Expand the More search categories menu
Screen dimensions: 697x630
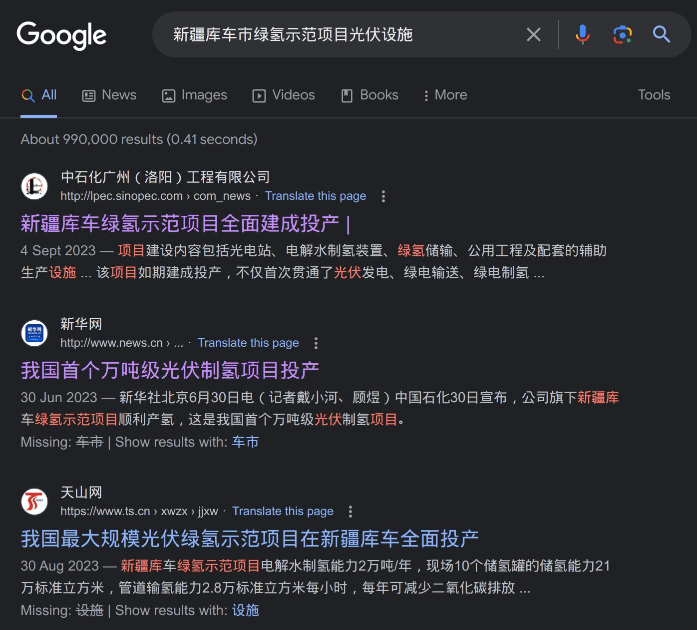pyautogui.click(x=445, y=95)
